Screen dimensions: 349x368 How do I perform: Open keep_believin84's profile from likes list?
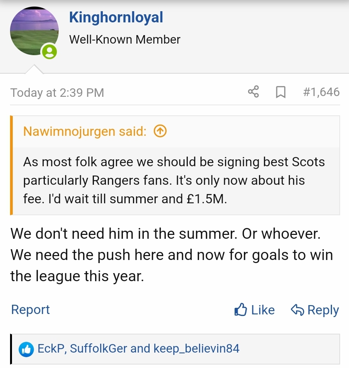196,349
